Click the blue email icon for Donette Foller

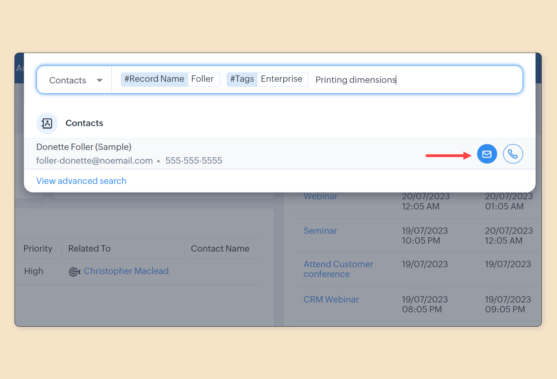pyautogui.click(x=487, y=154)
